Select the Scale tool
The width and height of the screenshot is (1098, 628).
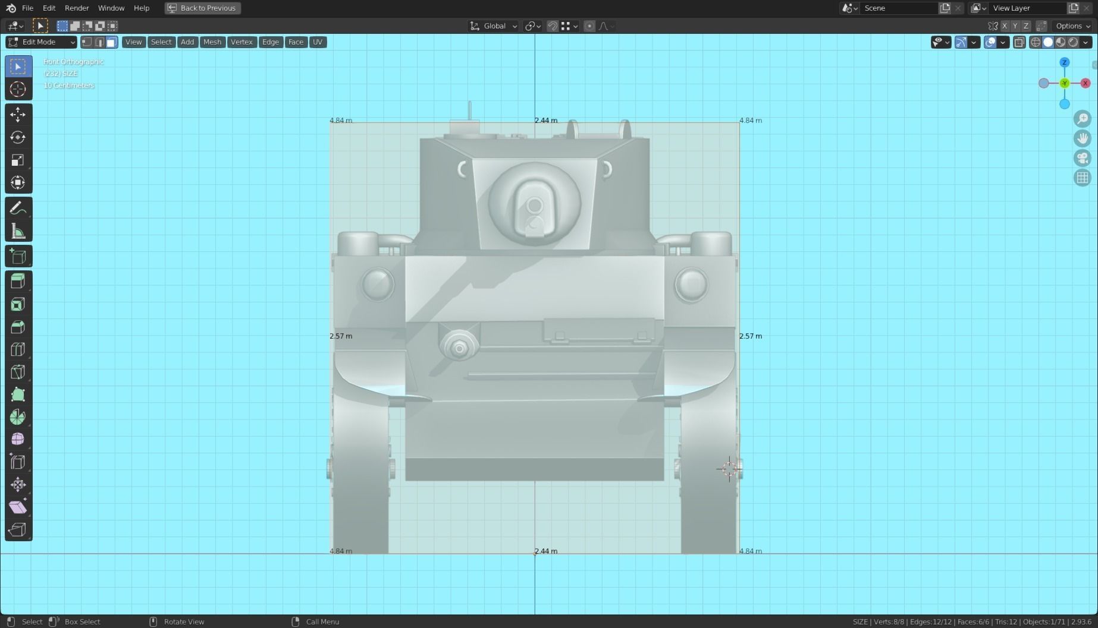coord(18,160)
